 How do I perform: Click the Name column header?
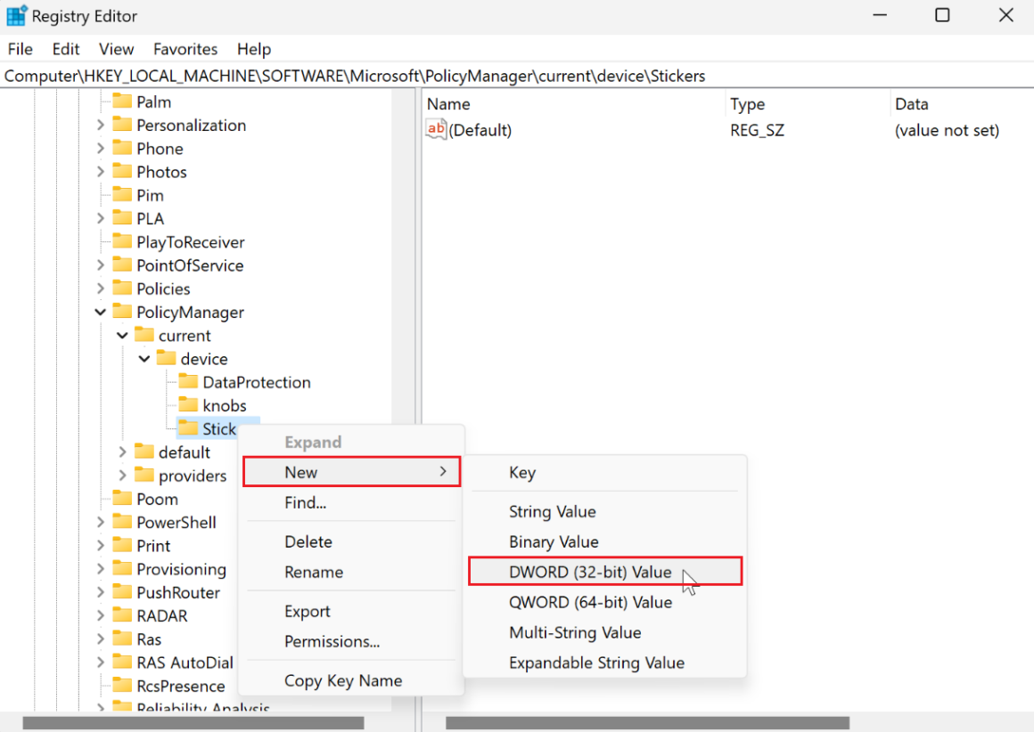448,104
